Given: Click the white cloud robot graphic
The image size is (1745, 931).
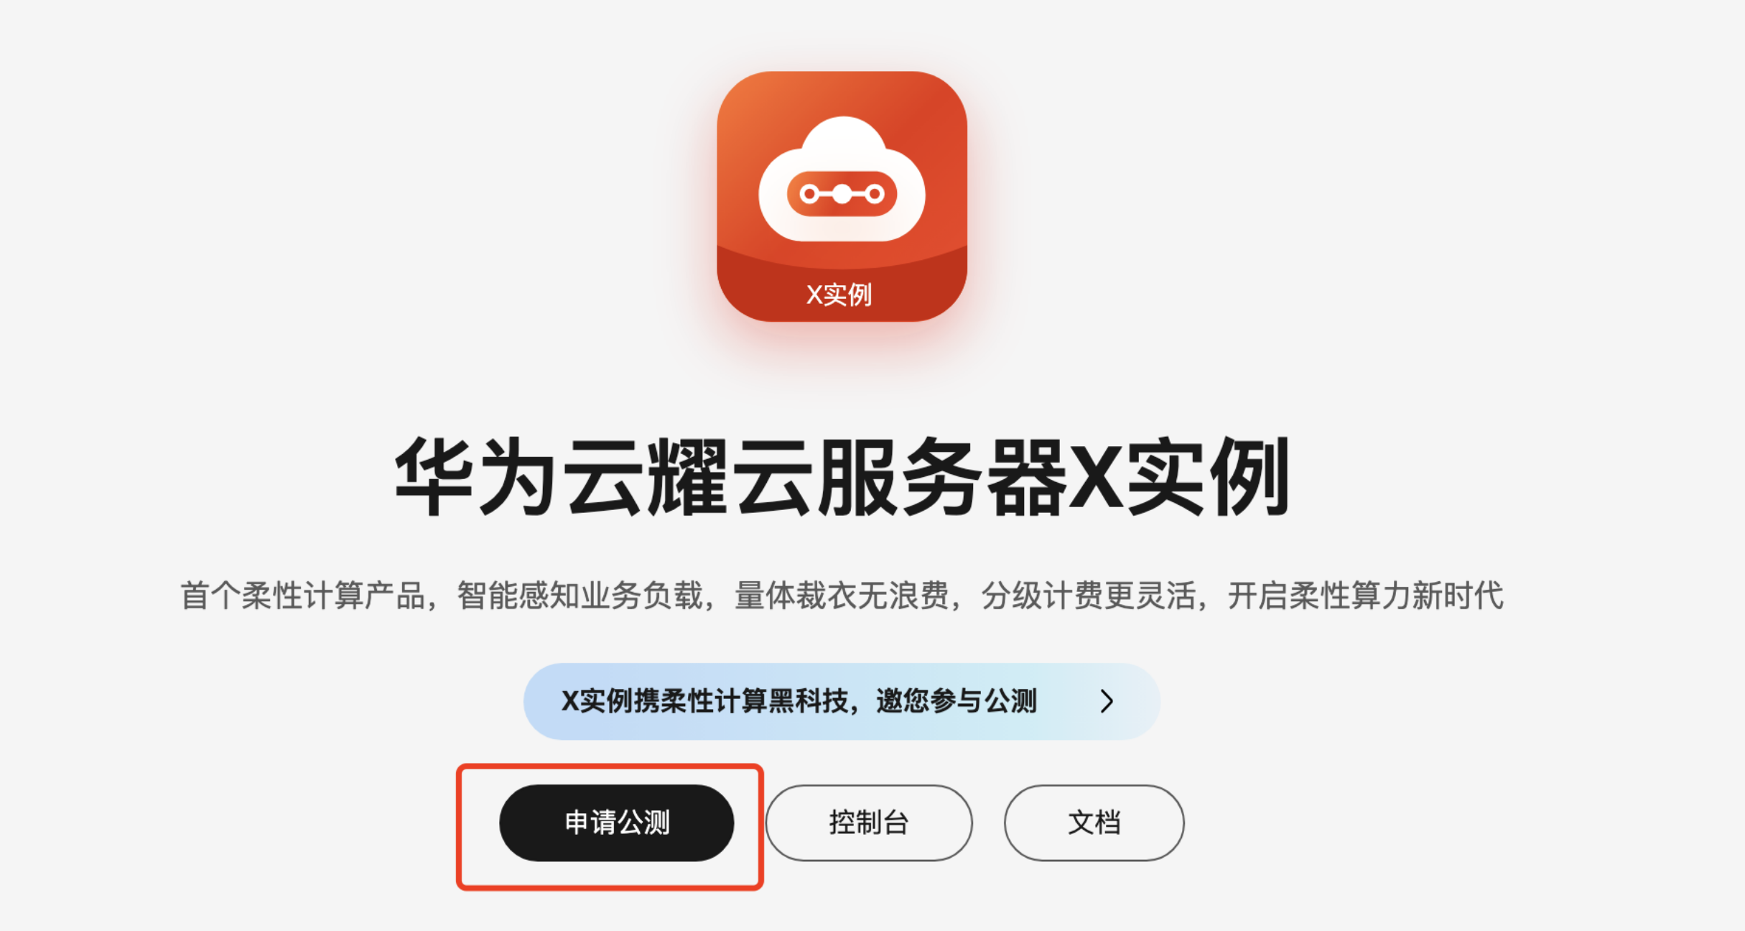Looking at the screenshot, I should pyautogui.click(x=842, y=179).
